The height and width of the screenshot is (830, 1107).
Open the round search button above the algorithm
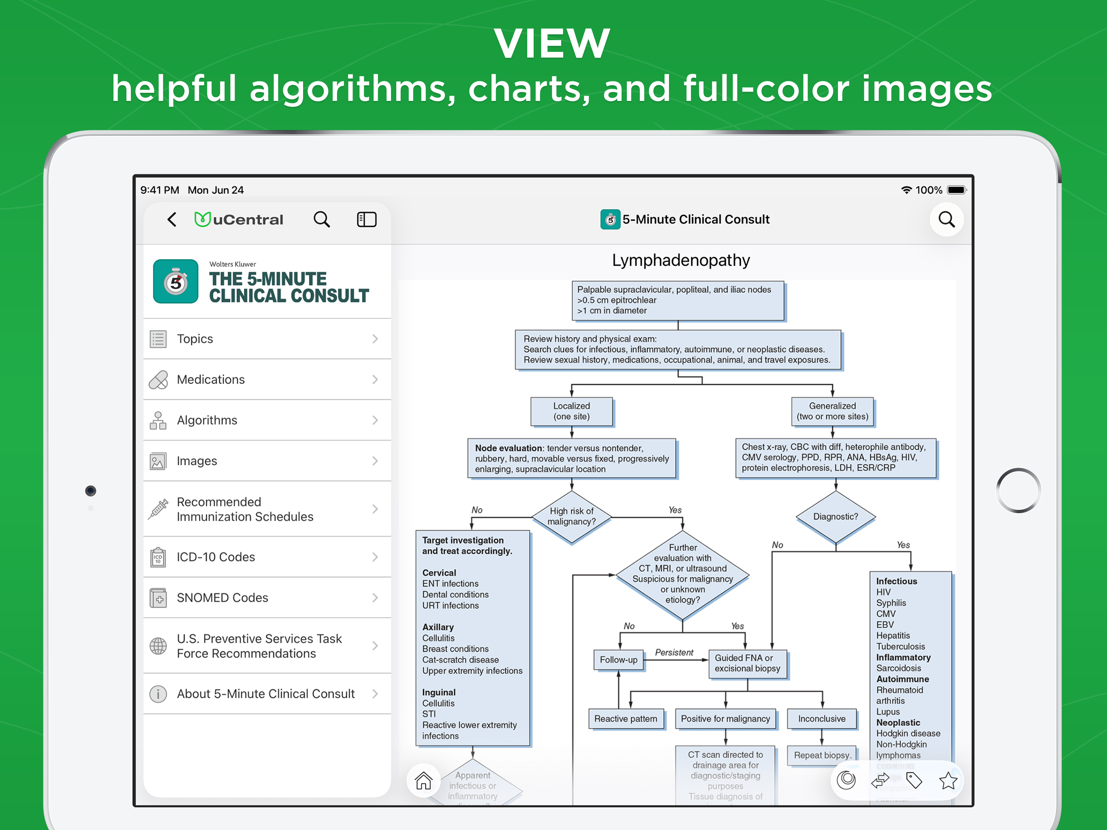click(946, 219)
